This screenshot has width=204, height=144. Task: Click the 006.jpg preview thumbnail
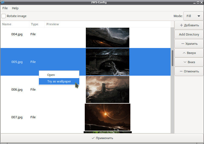click(108, 89)
